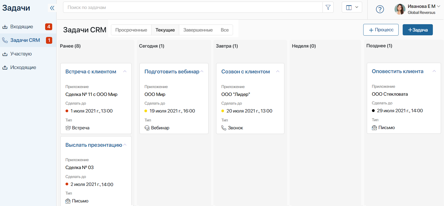Click the phone icon beside Задачи CRM
This screenshot has height=206, width=444.
pos(5,40)
